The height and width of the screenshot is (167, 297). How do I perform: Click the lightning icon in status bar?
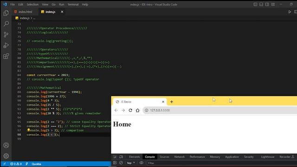click(27, 164)
